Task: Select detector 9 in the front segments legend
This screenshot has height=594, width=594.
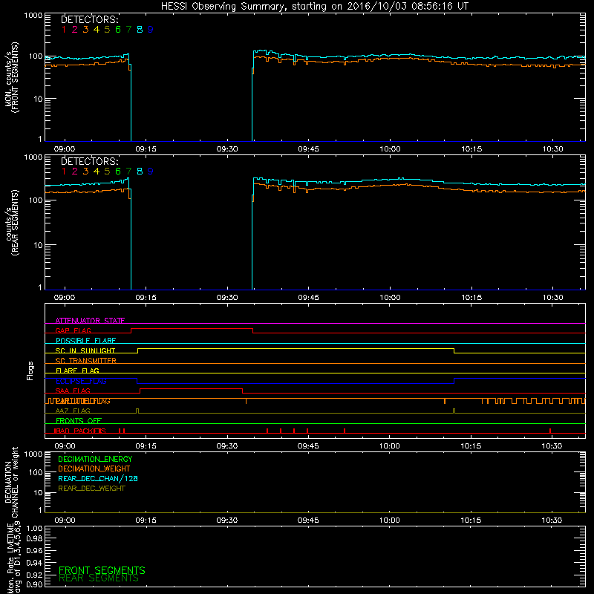Action: point(151,30)
